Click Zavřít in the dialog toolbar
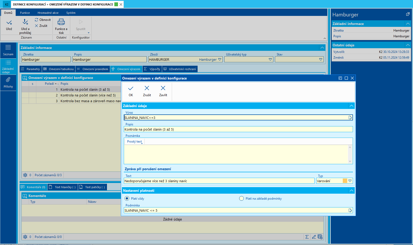 click(163, 91)
